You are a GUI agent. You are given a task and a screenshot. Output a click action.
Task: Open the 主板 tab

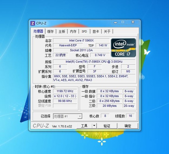62,31
